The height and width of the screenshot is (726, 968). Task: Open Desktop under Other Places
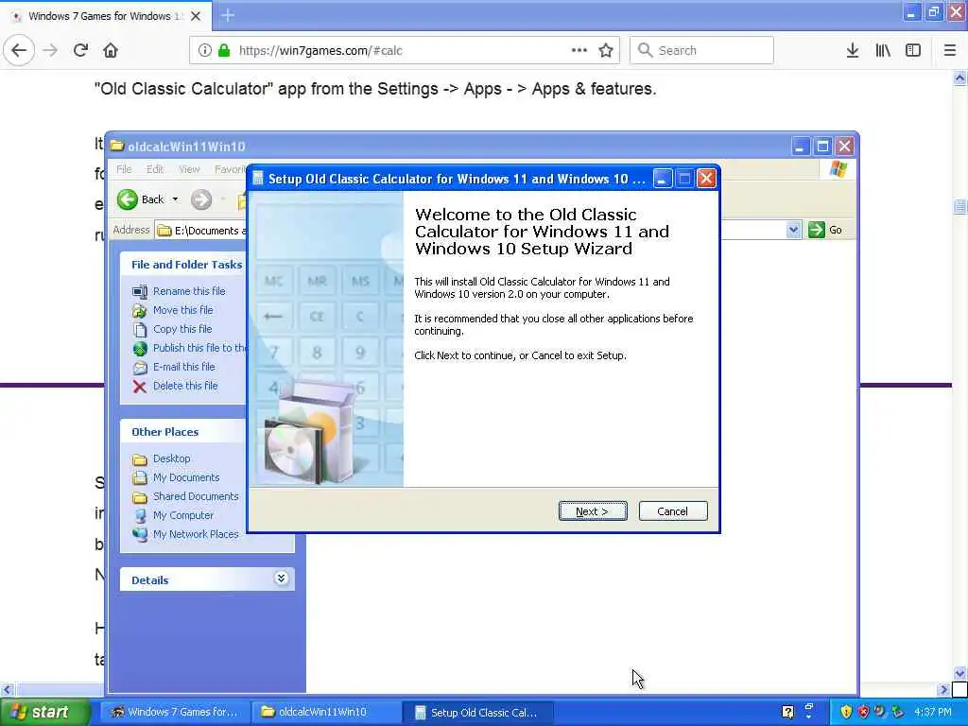click(x=172, y=458)
